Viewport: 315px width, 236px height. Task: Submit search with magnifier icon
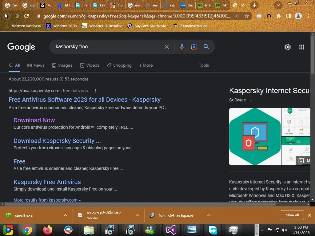[206, 47]
